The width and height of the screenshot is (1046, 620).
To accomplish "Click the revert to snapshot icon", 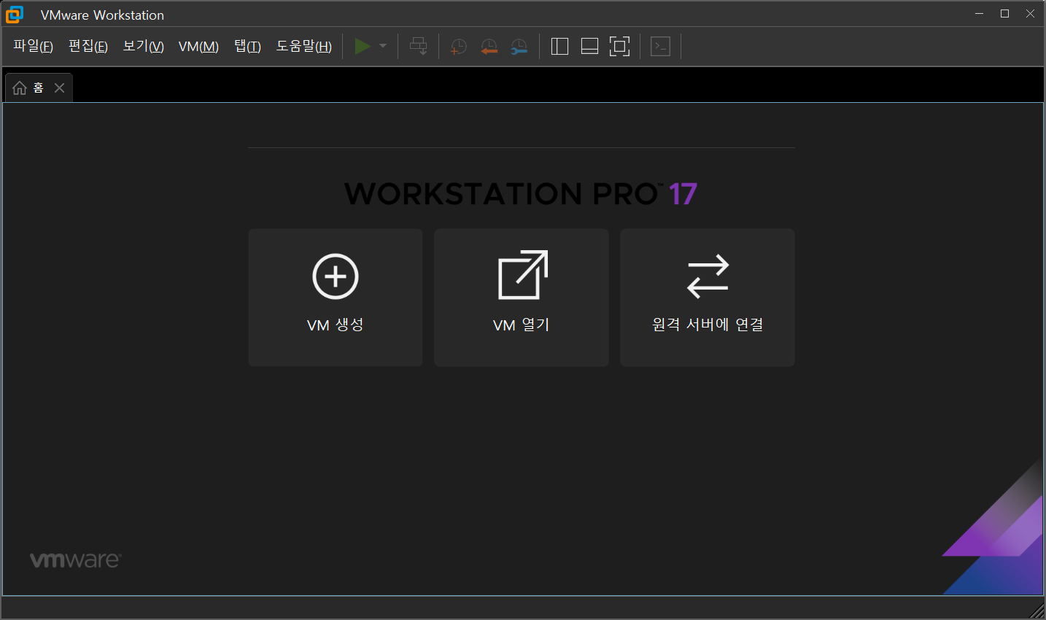I will 489,47.
